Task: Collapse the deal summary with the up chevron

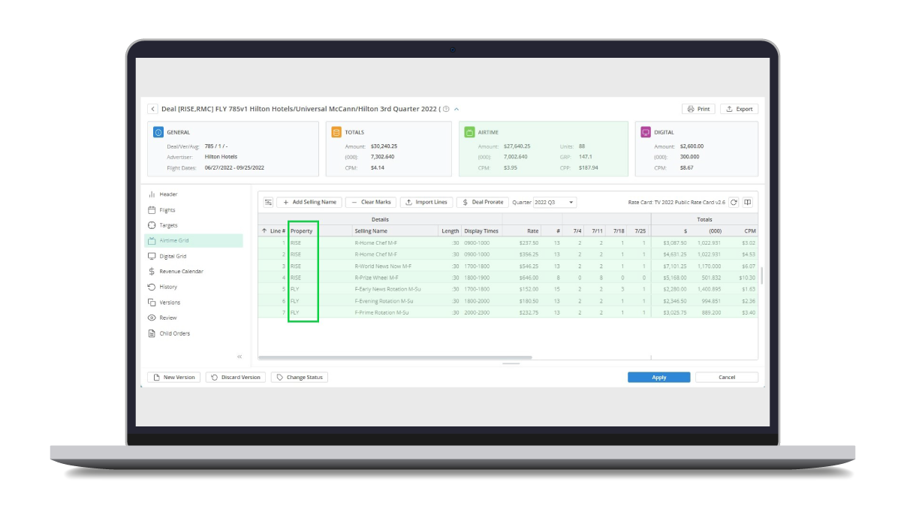Action: pyautogui.click(x=457, y=109)
